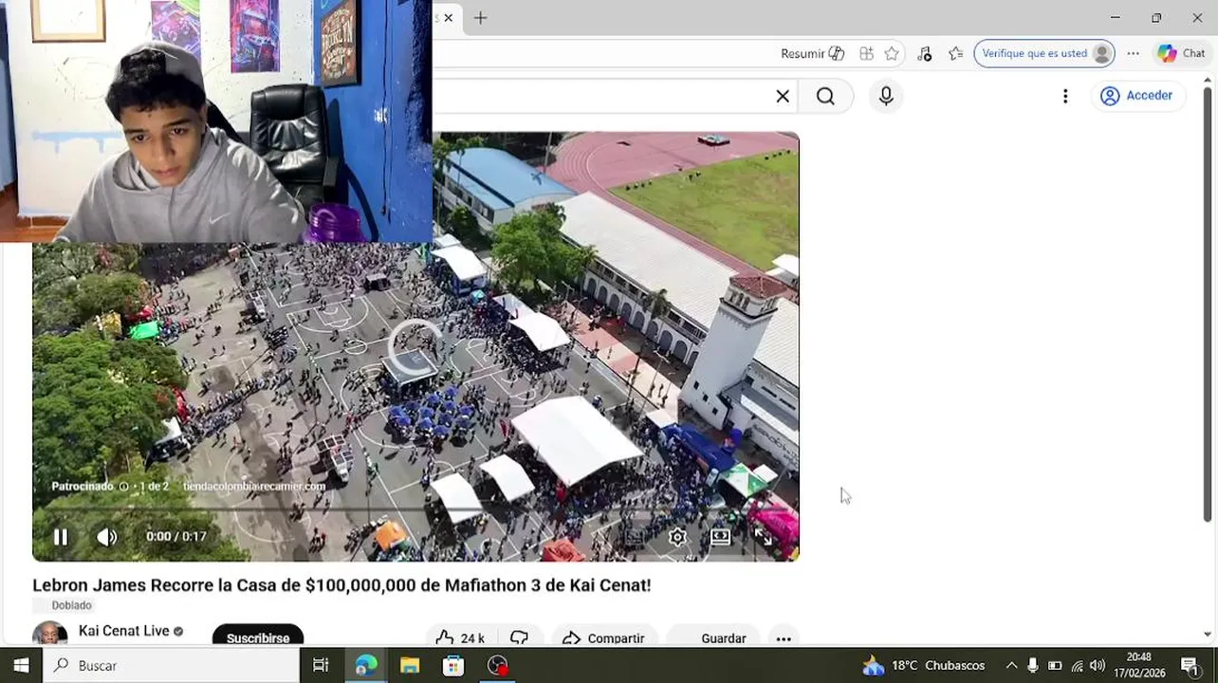Image resolution: width=1218 pixels, height=683 pixels.
Task: Add page to favorites with star icon
Action: [x=892, y=53]
